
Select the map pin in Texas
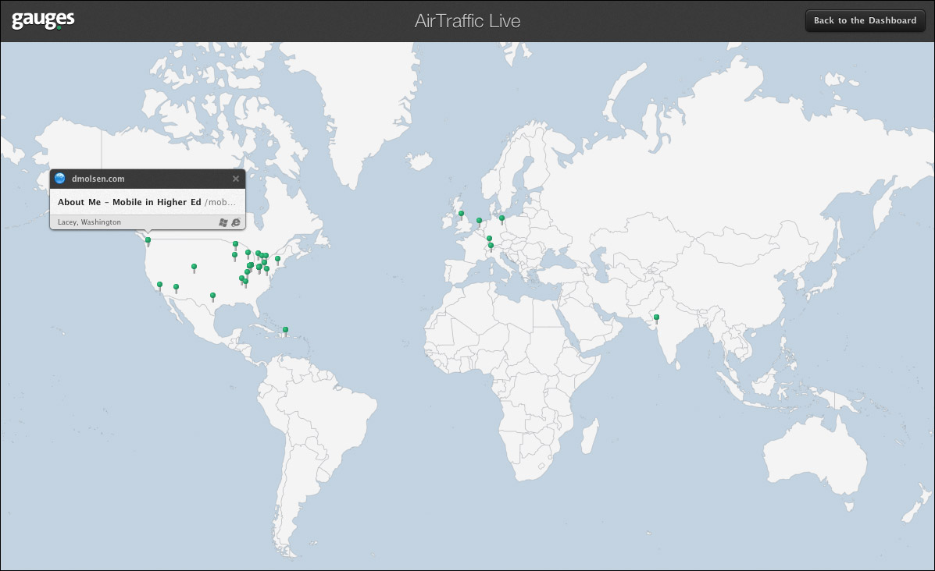(x=213, y=296)
